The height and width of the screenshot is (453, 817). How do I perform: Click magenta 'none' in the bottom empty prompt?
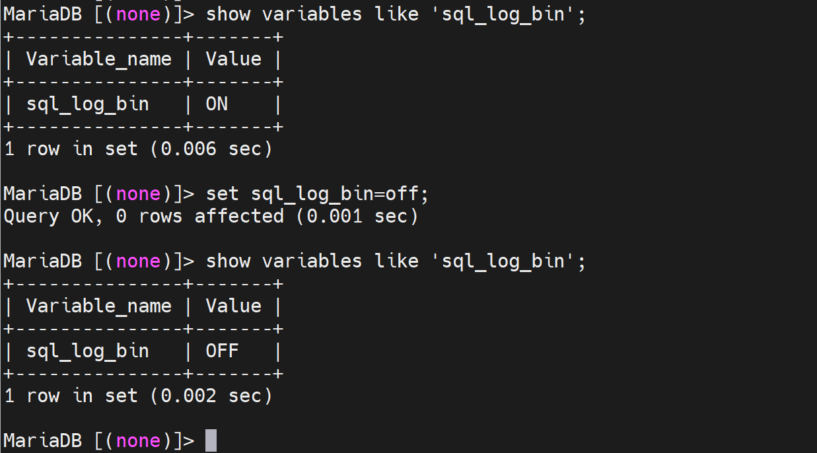(138, 440)
